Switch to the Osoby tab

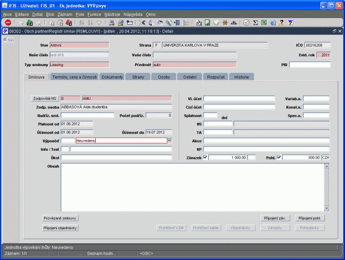click(164, 77)
